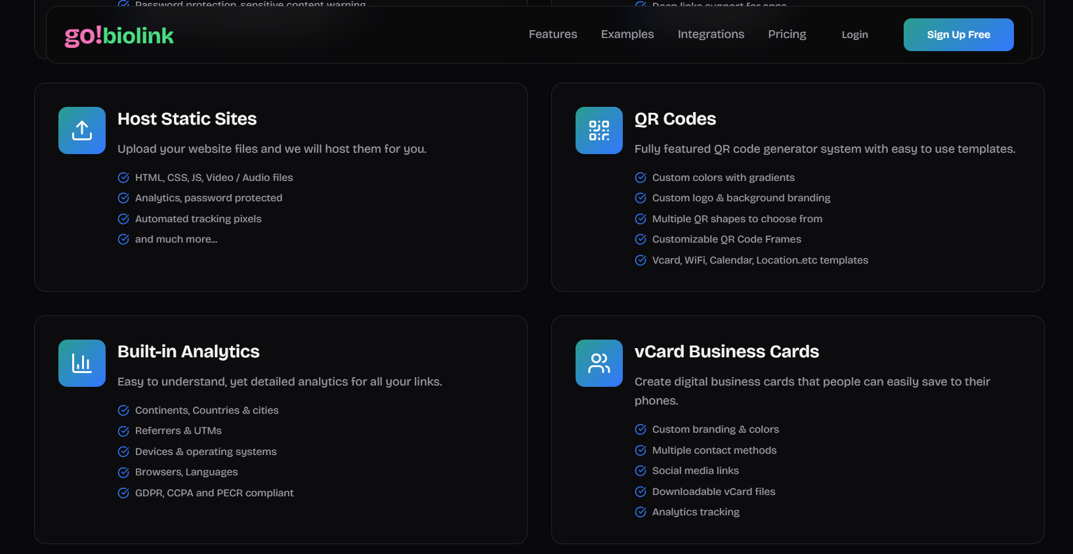The height and width of the screenshot is (554, 1073).
Task: Click checkmark icon beside GDPR, CCPA compliant
Action: click(123, 493)
